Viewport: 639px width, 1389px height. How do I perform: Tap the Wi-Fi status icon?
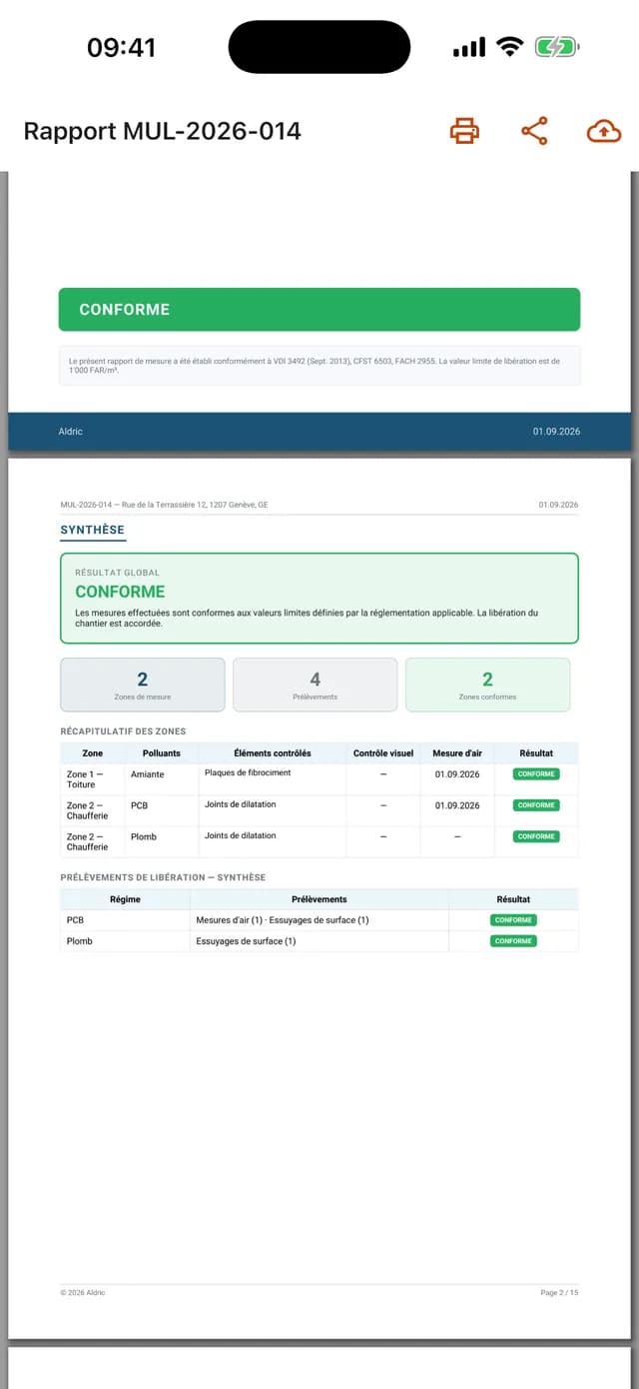[510, 47]
